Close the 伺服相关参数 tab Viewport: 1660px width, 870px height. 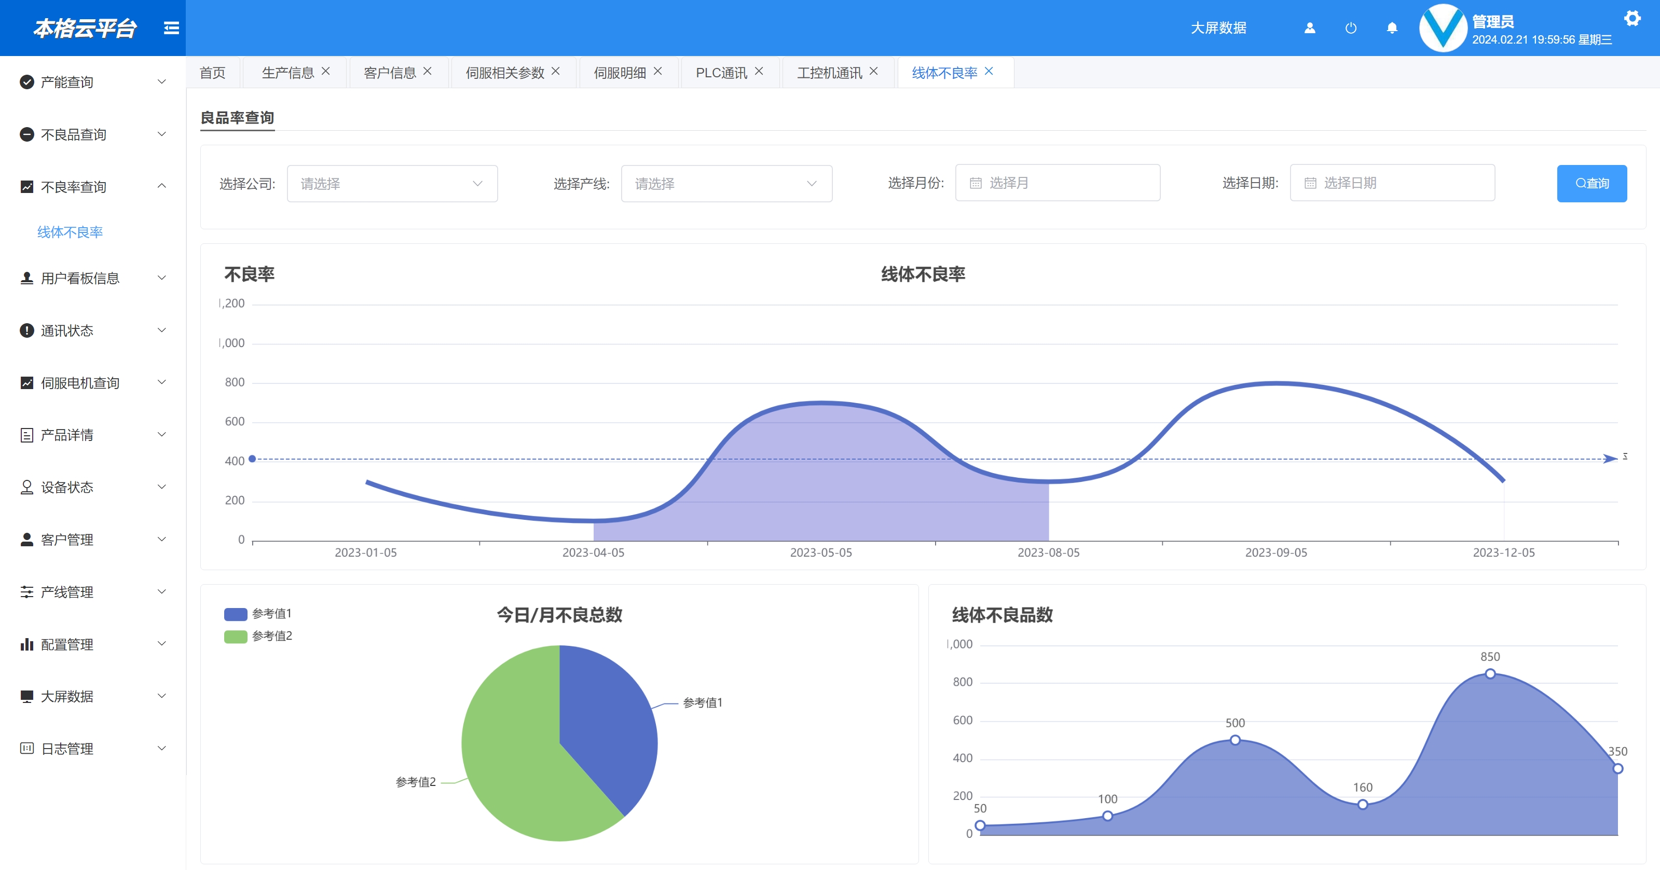pos(555,71)
